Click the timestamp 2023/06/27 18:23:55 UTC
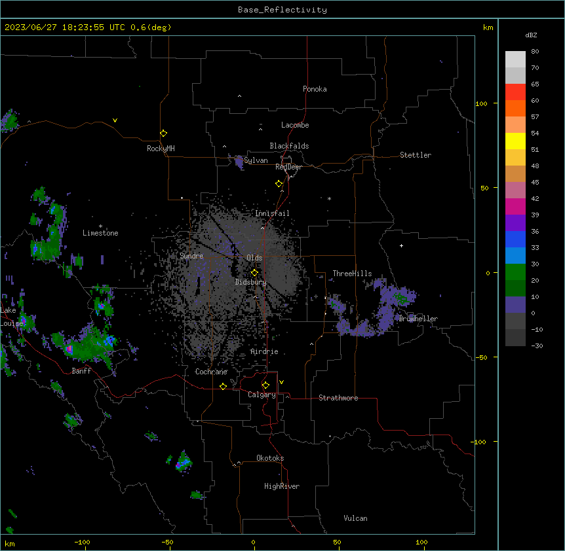Viewport: 565px width, 551px height. point(65,27)
